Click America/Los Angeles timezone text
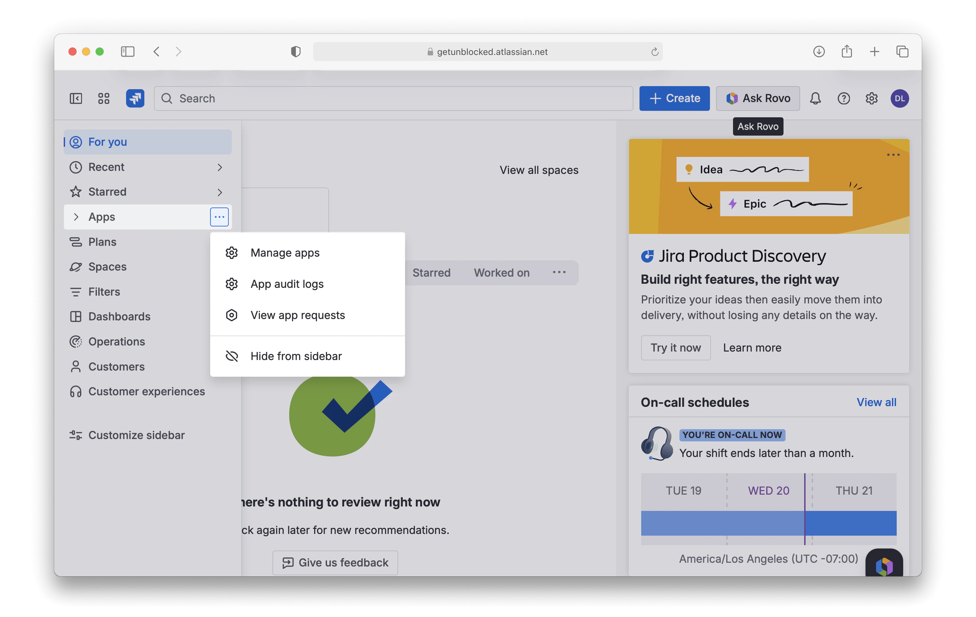Image resolution: width=976 pixels, height=617 pixels. click(x=769, y=559)
